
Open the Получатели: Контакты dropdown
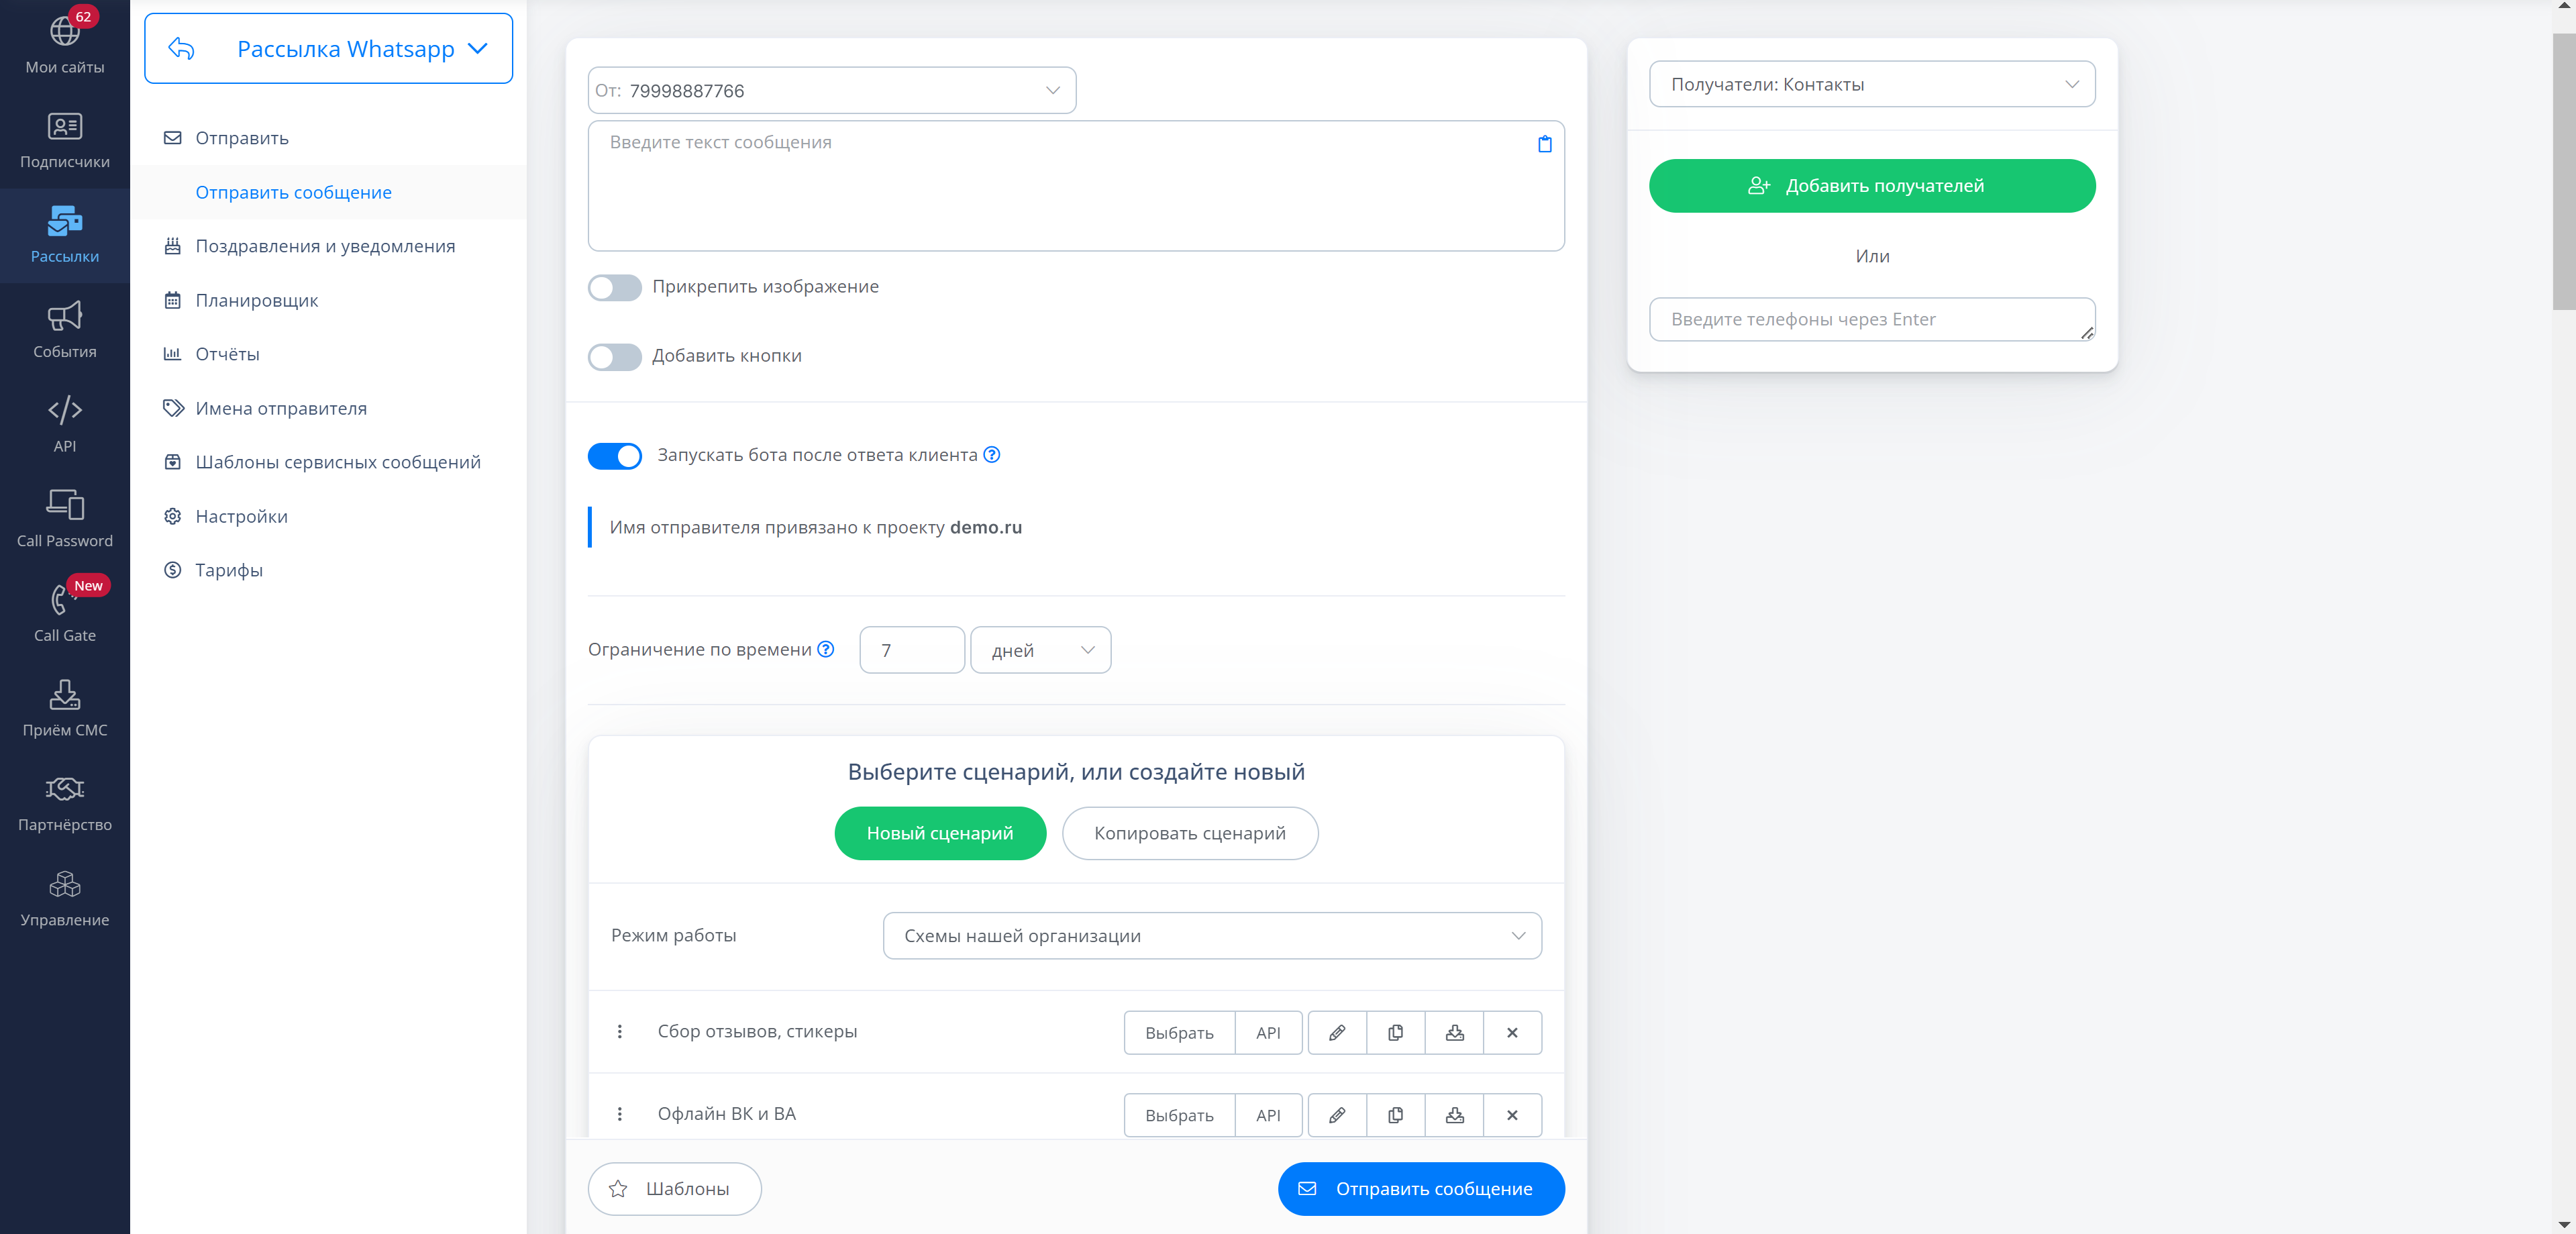[1871, 85]
